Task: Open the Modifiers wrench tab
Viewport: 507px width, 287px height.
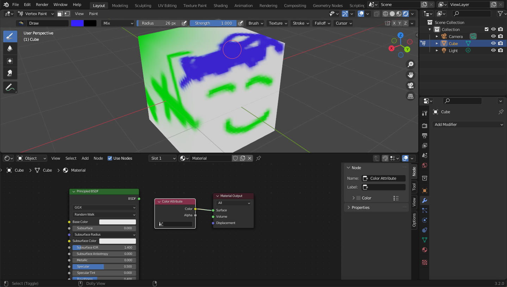Action: coord(425,200)
